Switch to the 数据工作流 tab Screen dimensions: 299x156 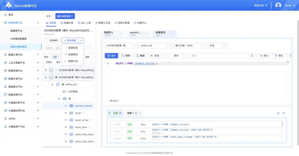click(x=103, y=23)
